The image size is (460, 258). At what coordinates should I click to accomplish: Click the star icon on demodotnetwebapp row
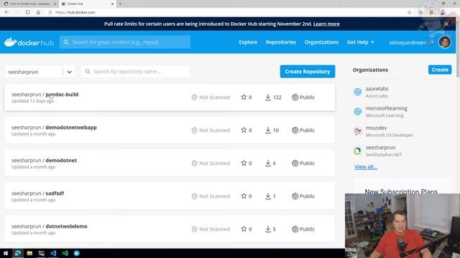(x=244, y=130)
